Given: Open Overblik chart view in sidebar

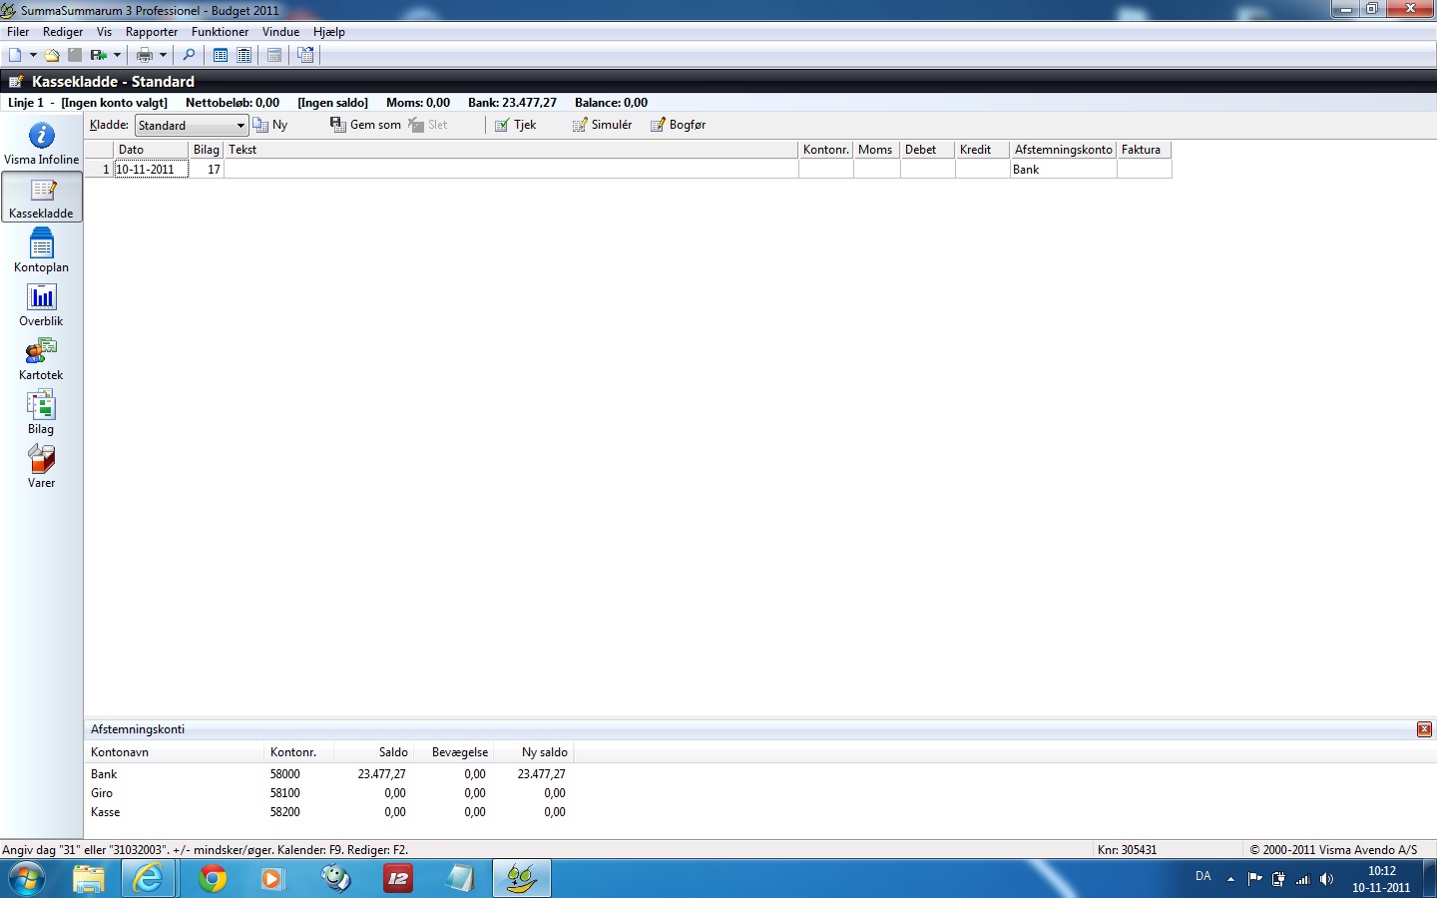Looking at the screenshot, I should [x=41, y=305].
